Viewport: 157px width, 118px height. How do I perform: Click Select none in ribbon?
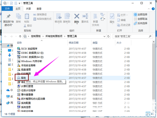click(140, 19)
